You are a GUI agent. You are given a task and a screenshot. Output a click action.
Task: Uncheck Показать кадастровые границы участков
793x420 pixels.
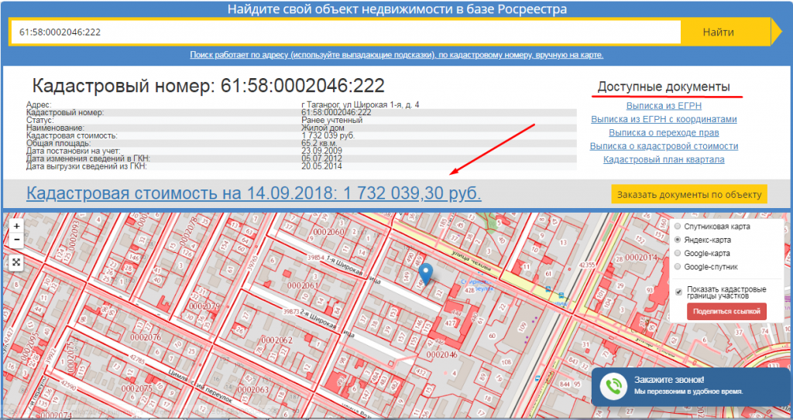click(x=679, y=292)
